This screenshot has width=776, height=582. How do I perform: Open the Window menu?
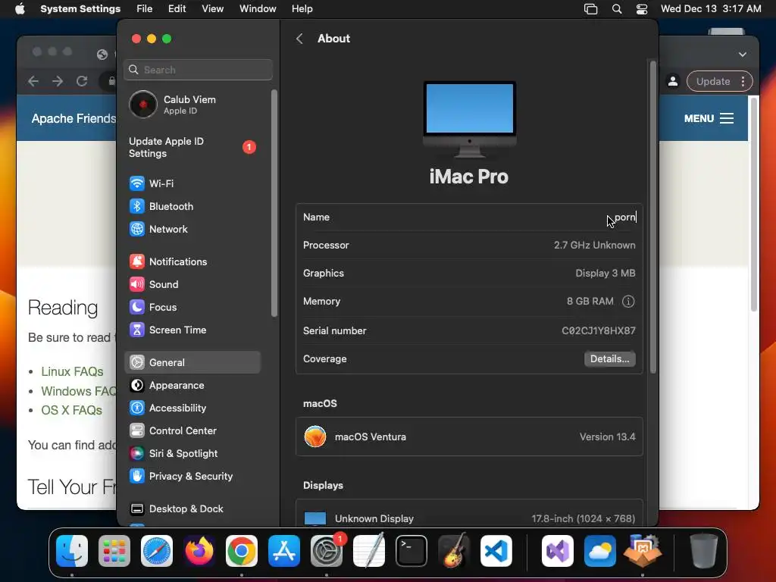[258, 9]
